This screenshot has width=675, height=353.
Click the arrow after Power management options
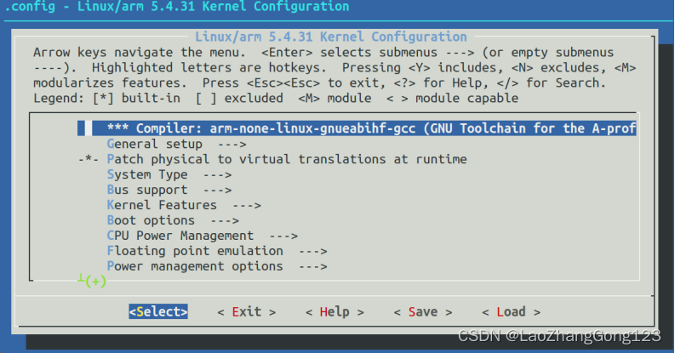313,266
